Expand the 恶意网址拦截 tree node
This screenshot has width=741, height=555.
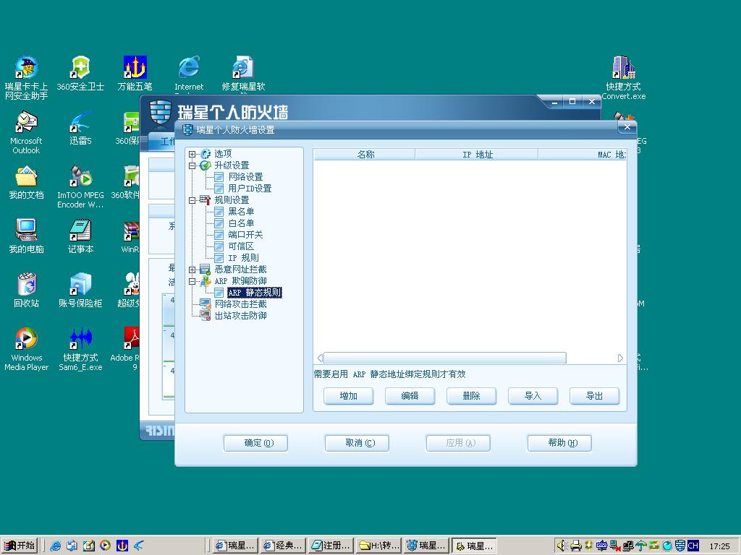tap(192, 270)
